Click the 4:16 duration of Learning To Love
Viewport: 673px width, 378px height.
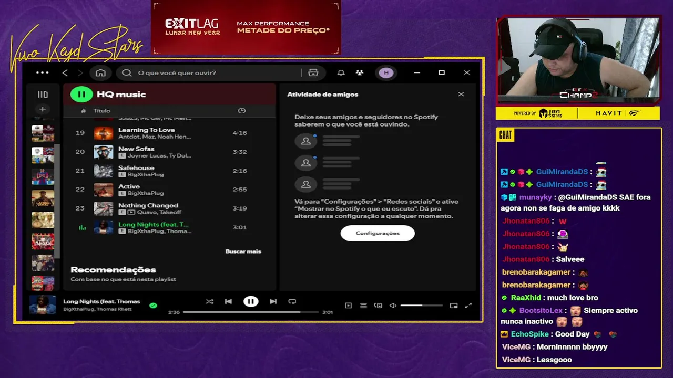[x=240, y=133]
